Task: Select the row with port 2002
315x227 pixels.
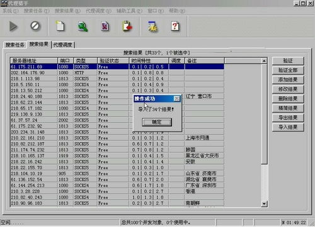Action: tap(117, 120)
